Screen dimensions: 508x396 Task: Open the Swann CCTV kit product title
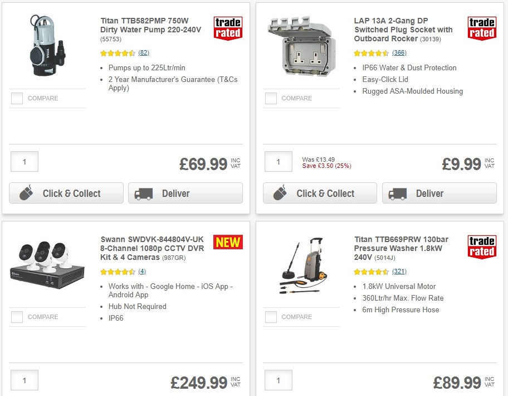pyautogui.click(x=150, y=242)
